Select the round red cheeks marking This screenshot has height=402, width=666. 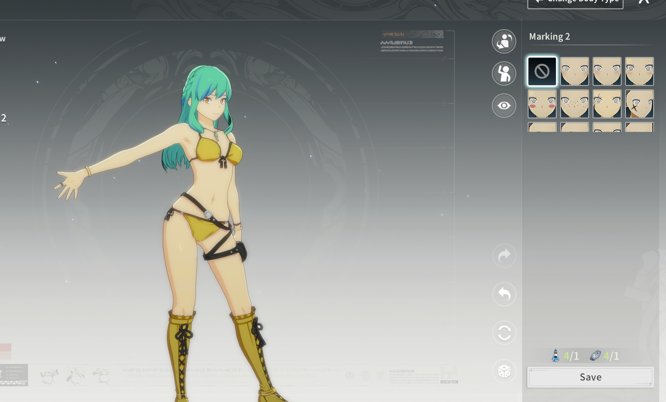(x=542, y=104)
